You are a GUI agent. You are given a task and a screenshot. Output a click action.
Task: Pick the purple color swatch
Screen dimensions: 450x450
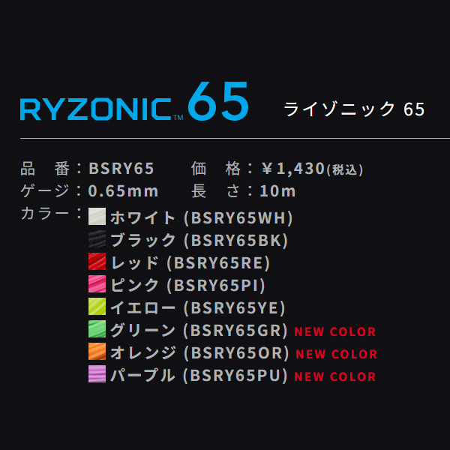(97, 374)
